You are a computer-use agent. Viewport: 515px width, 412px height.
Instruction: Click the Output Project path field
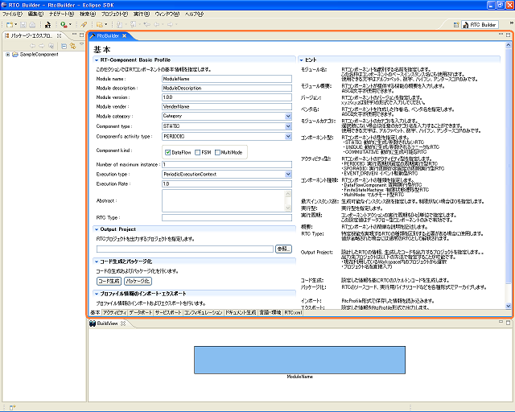[x=185, y=249]
